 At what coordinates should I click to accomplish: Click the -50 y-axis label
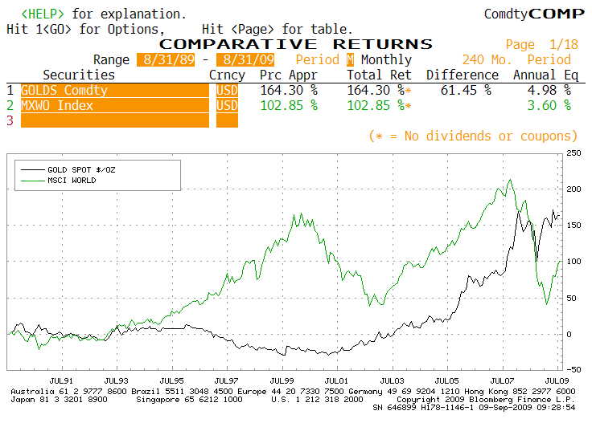tap(573, 369)
